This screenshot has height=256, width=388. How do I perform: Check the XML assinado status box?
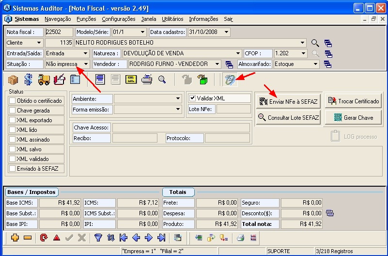[x=13, y=139]
